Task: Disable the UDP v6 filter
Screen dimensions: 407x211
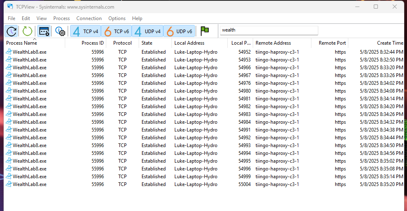Action: tap(179, 31)
